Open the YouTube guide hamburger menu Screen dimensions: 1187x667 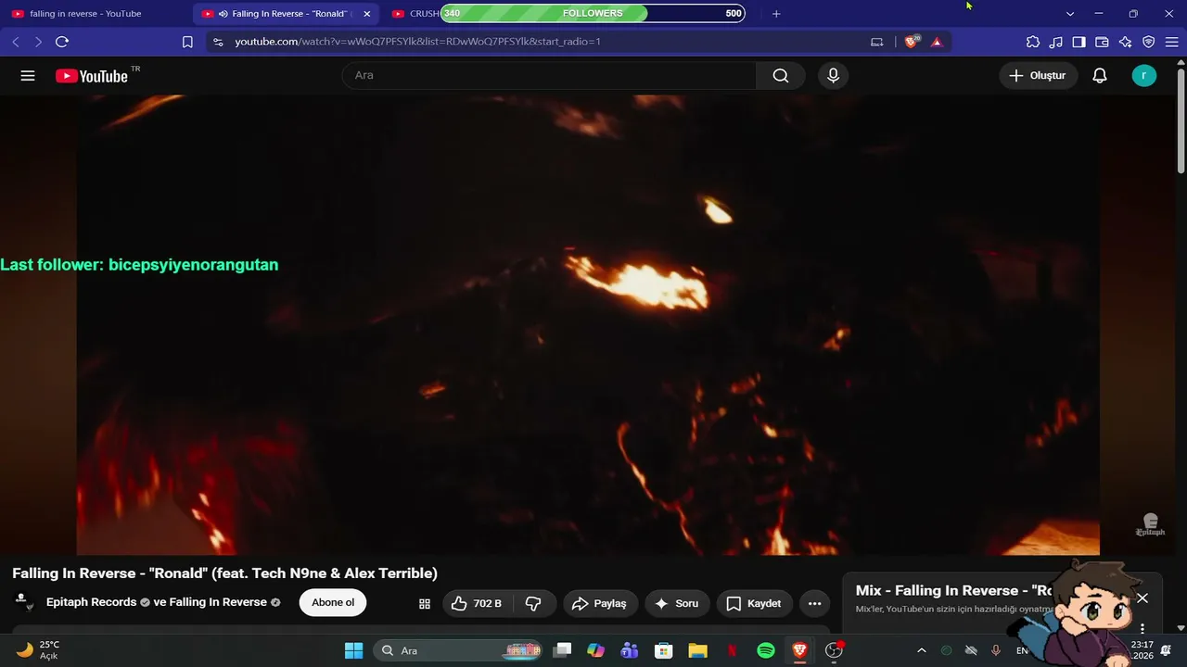click(28, 76)
